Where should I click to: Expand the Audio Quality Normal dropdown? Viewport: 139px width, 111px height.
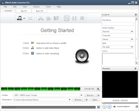[132, 32]
